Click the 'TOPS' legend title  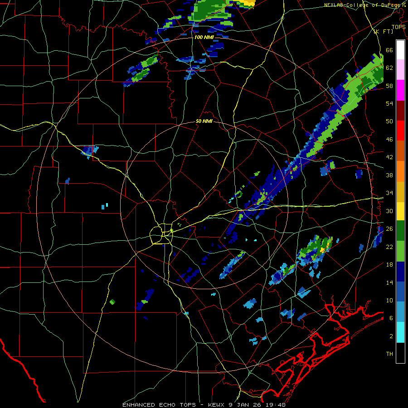pos(398,27)
